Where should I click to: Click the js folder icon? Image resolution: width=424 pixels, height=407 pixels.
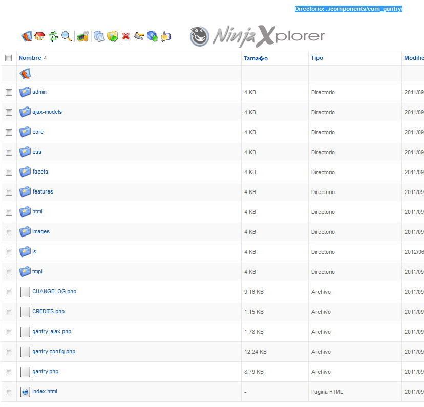[25, 252]
